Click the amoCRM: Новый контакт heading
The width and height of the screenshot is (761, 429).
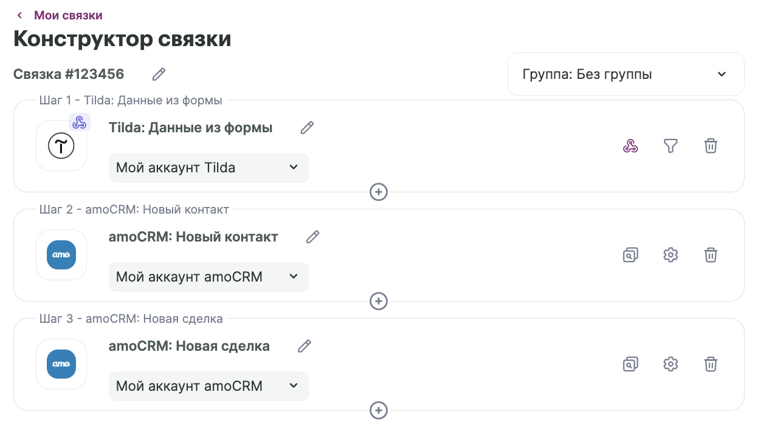click(x=193, y=237)
